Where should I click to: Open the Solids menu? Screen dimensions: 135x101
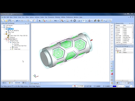click(x=42, y=17)
